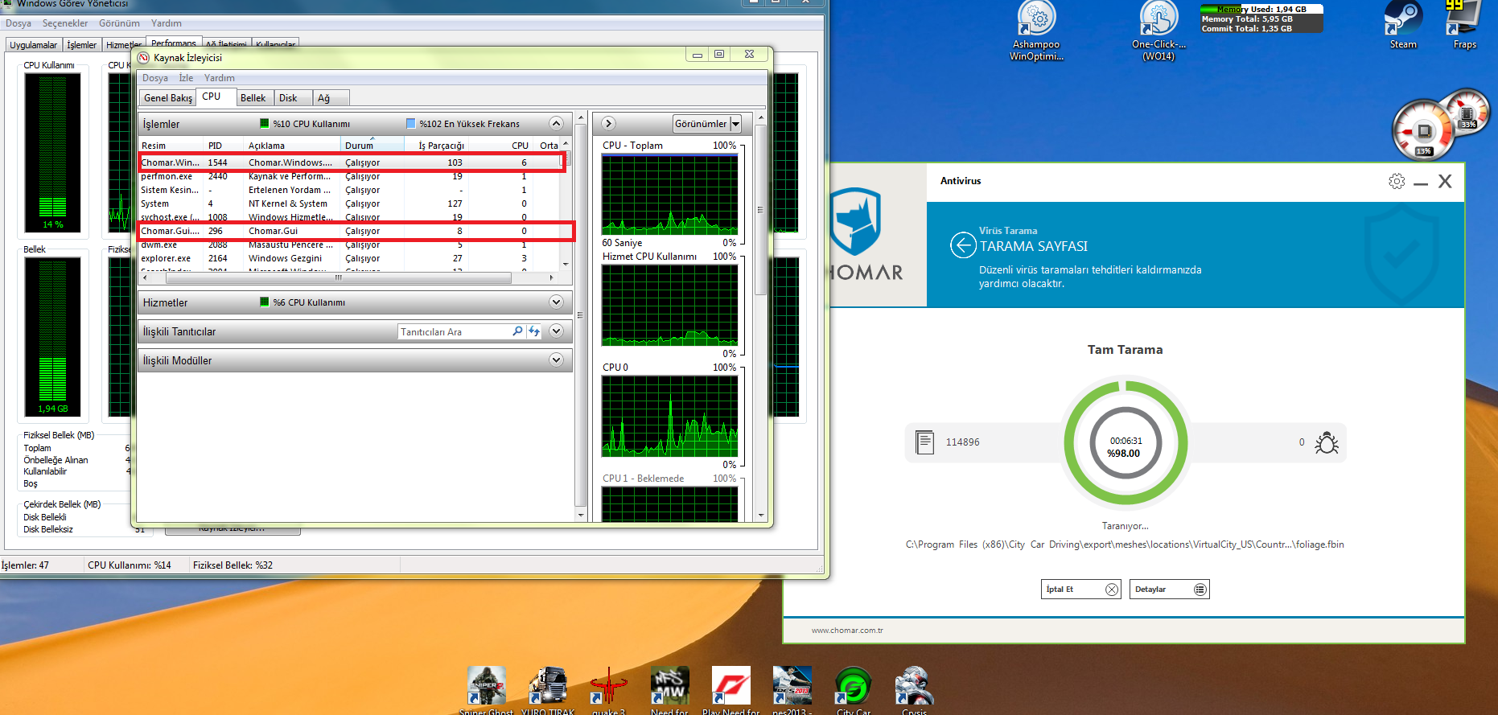Viewport: 1498px width, 715px height.
Task: Open the Dosya menu in Kaynak İzleyicisi
Action: (155, 78)
